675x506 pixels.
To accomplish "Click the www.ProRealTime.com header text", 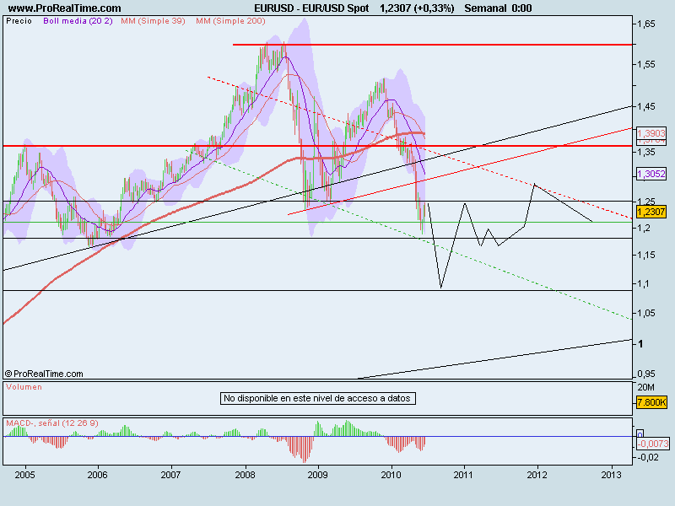I will (x=65, y=8).
